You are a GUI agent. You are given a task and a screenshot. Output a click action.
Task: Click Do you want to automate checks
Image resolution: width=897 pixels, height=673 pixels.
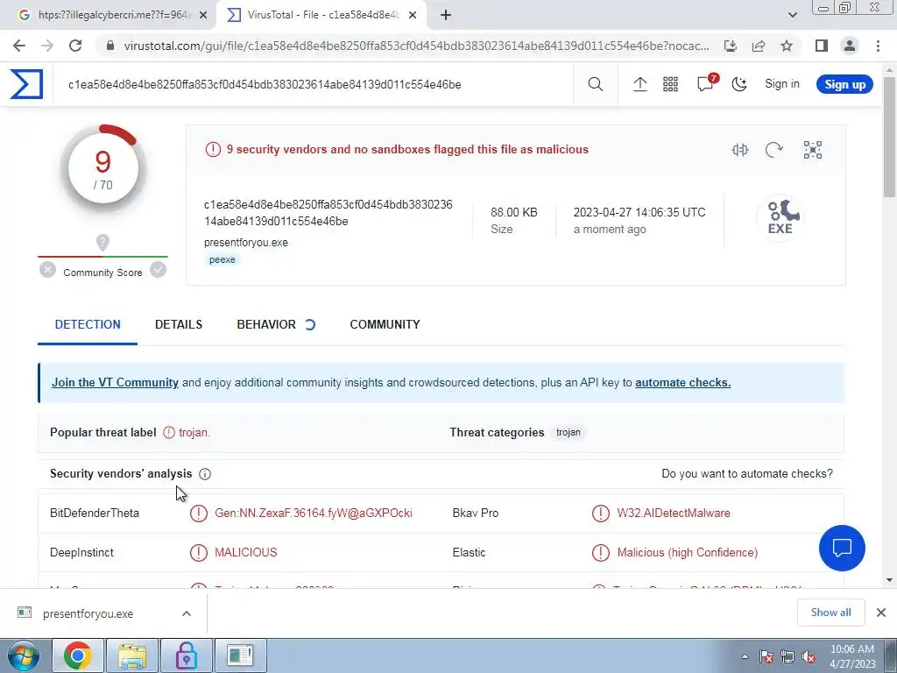(x=747, y=473)
